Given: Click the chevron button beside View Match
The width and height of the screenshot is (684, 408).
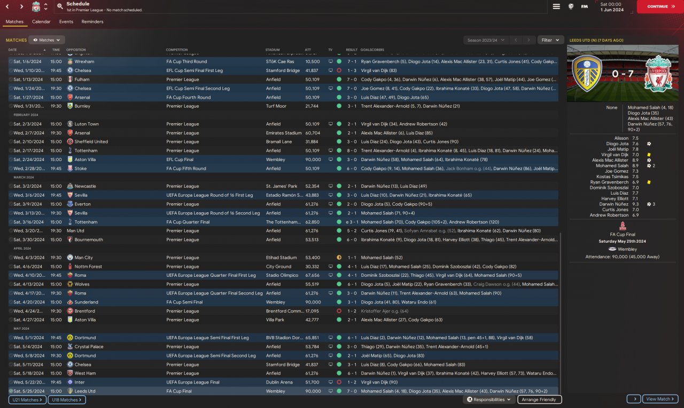Looking at the screenshot, I should (634, 399).
